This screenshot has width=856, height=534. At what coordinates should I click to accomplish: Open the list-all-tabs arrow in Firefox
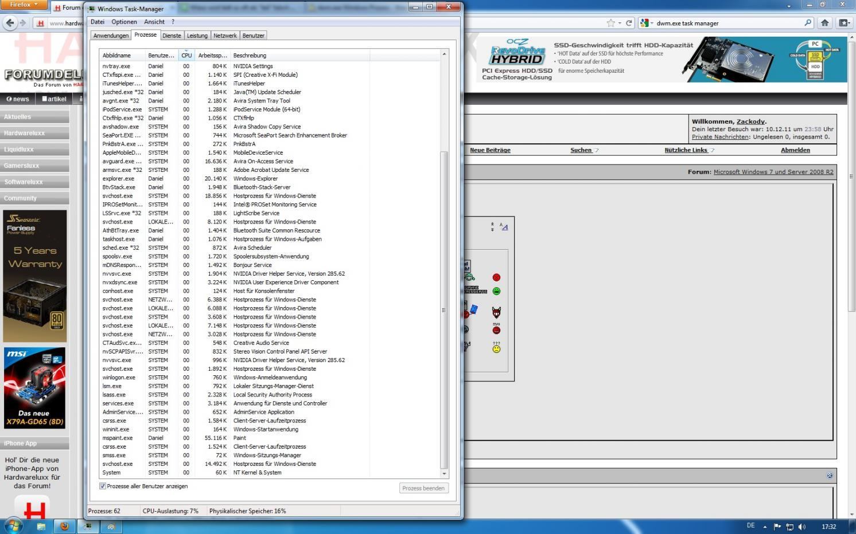click(x=789, y=6)
